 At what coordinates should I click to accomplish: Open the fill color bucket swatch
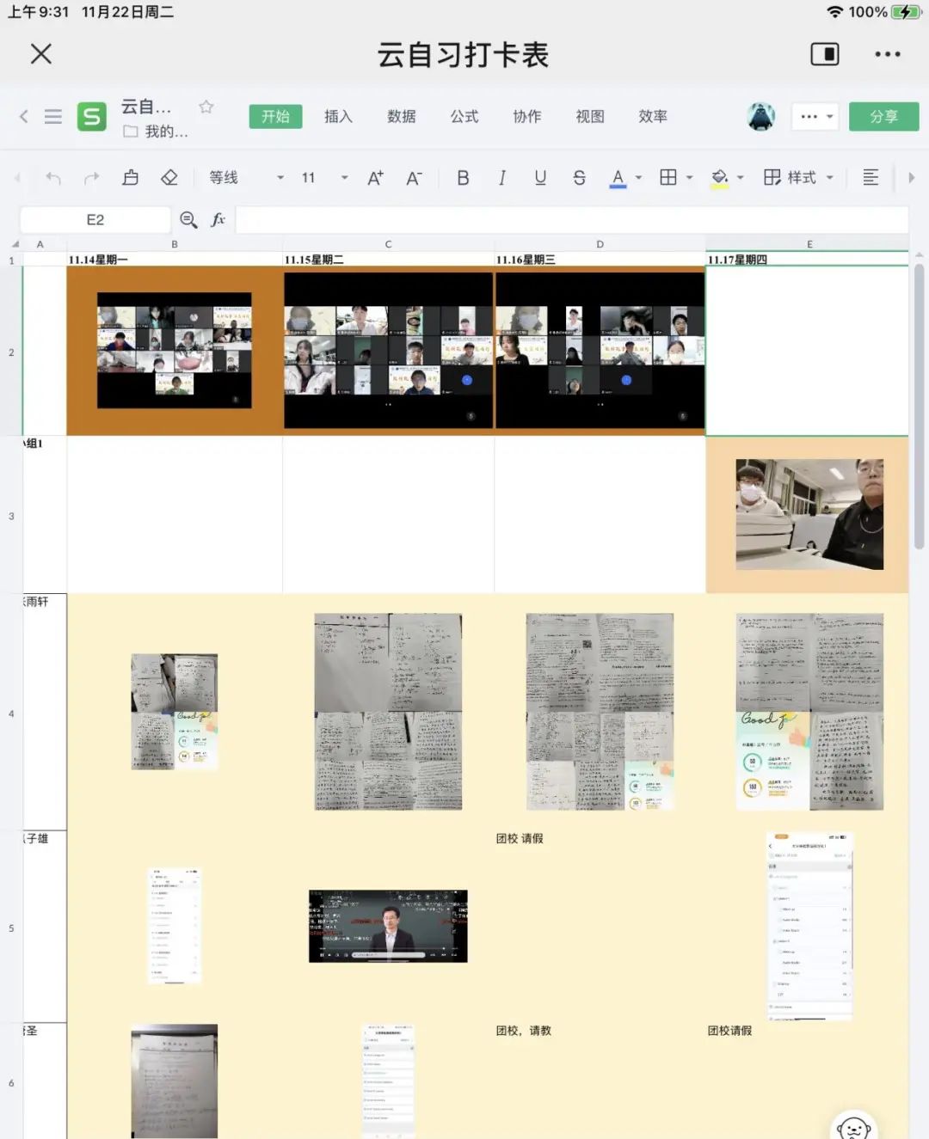click(720, 177)
